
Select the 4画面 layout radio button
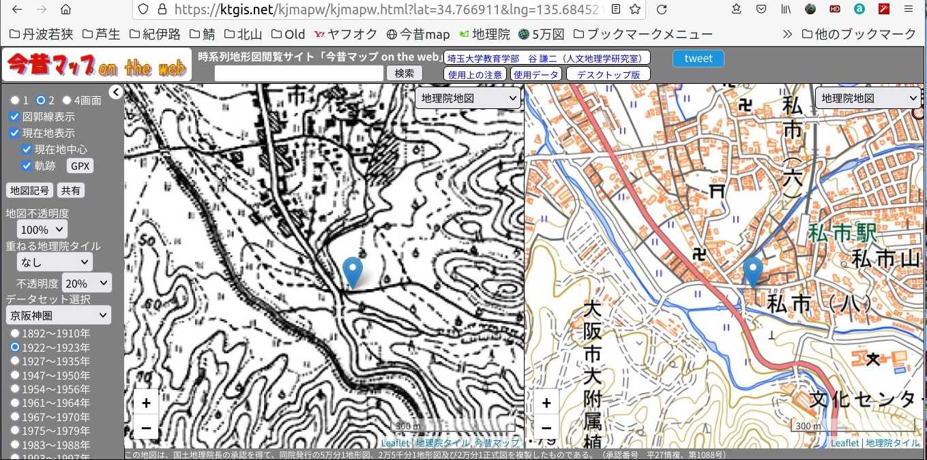tap(67, 101)
